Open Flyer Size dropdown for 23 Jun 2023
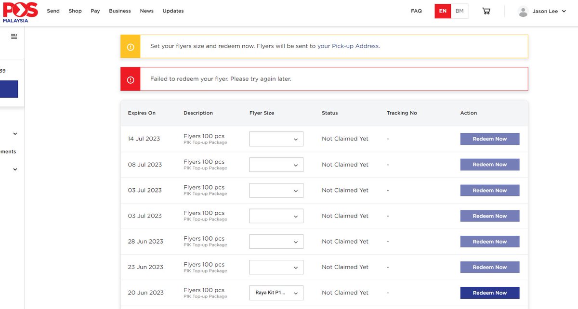 click(276, 267)
